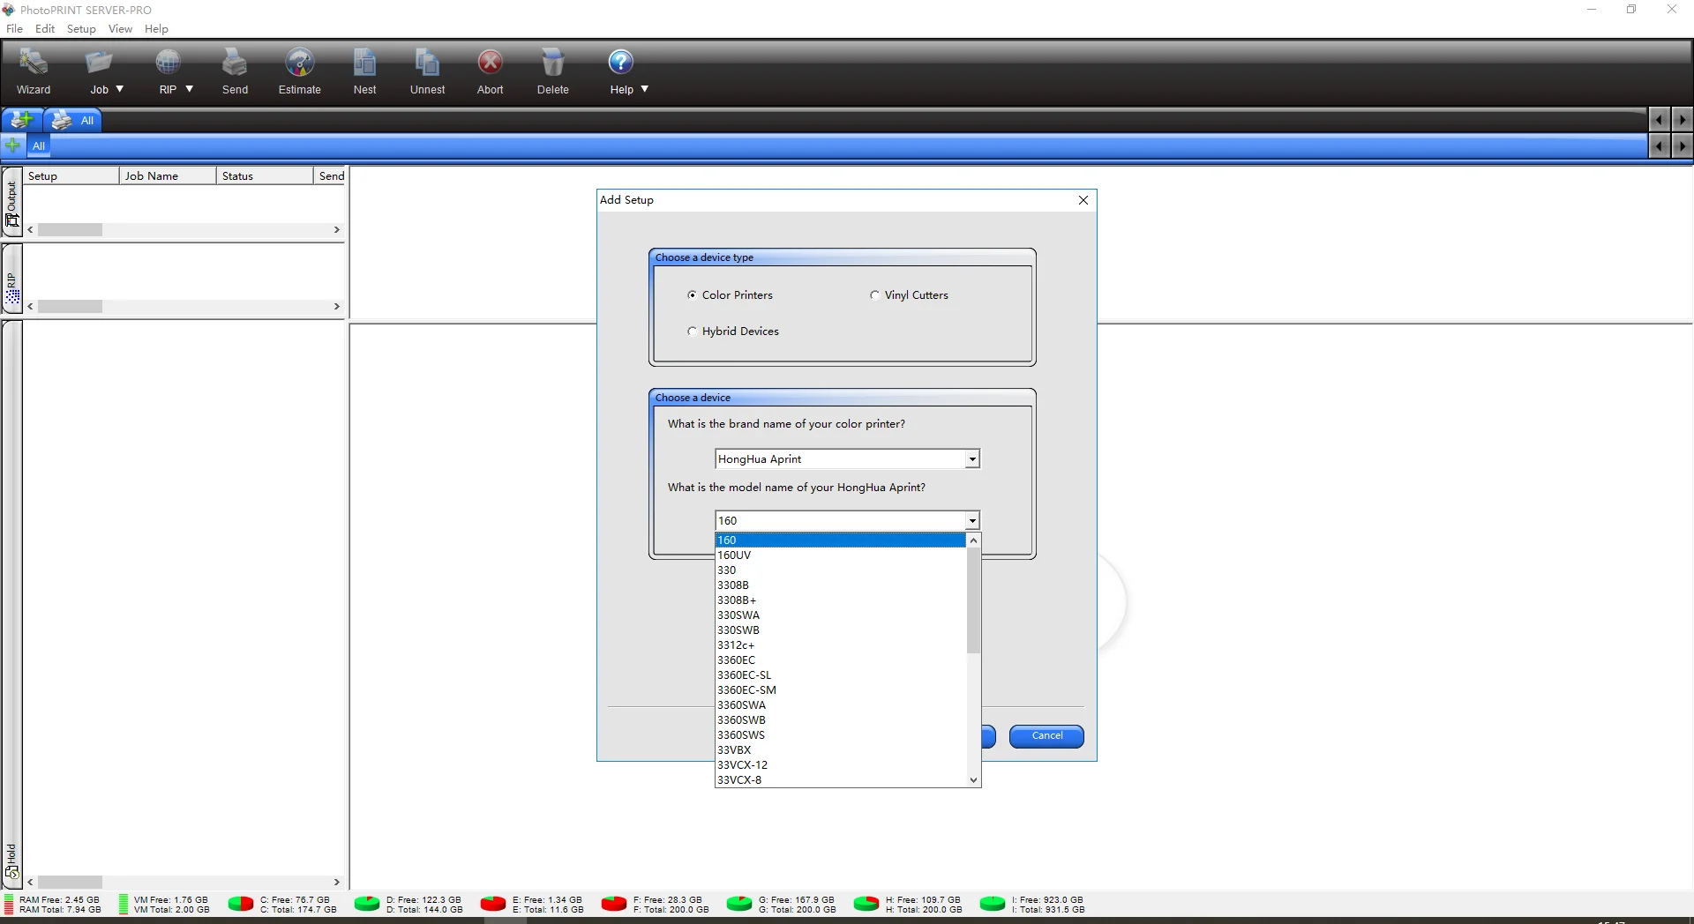
Task: Open the File menu
Action: click(x=14, y=28)
